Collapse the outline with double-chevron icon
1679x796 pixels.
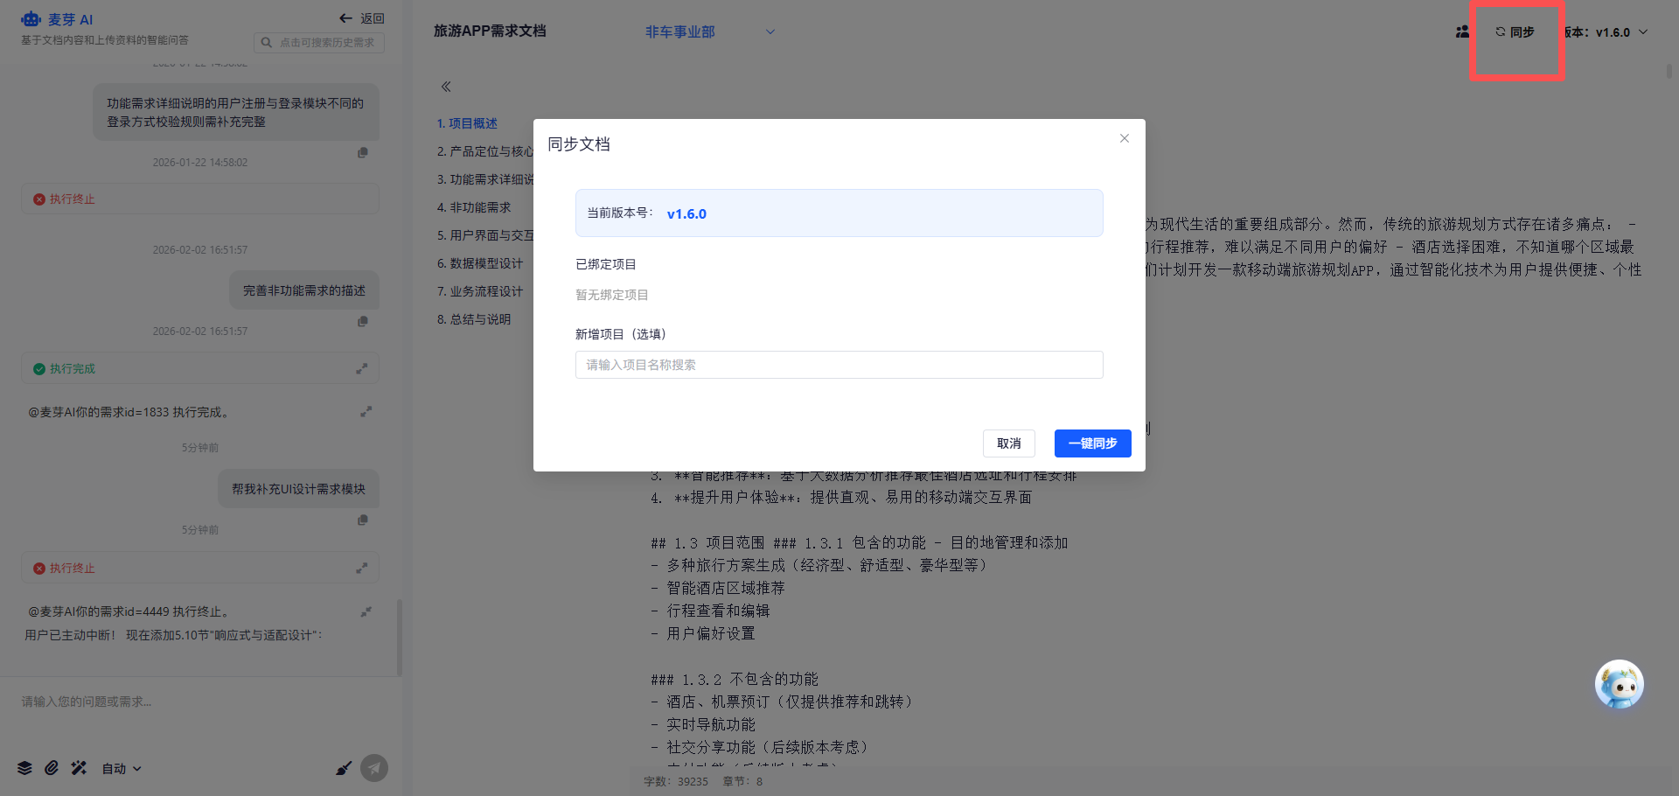[446, 87]
